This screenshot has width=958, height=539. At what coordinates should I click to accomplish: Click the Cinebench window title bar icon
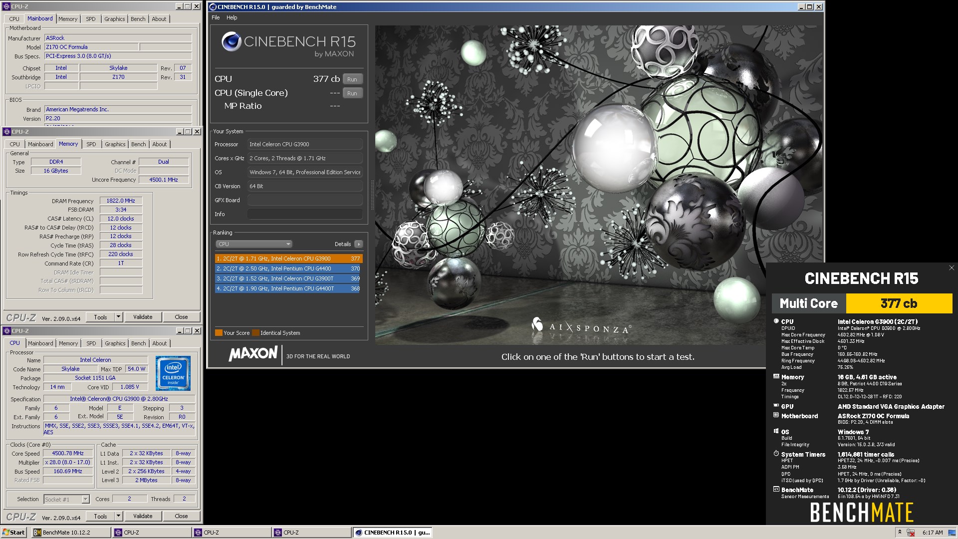[x=213, y=7]
